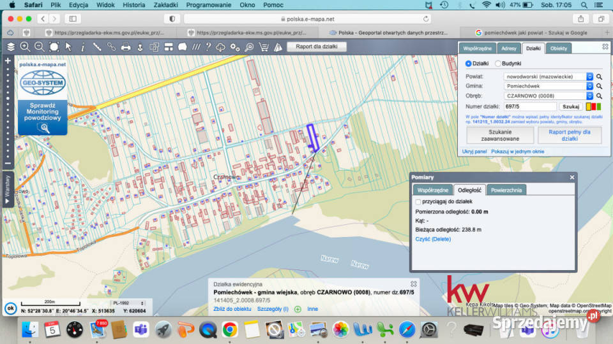Enable 'przyciągaj do działek' checkbox
Image resolution: width=613 pixels, height=344 pixels.
pyautogui.click(x=418, y=201)
